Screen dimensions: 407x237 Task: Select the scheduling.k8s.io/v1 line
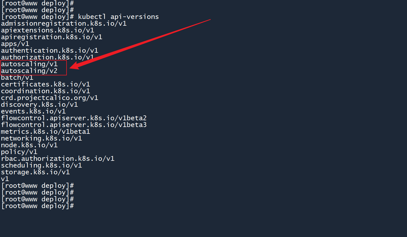coord(41,165)
